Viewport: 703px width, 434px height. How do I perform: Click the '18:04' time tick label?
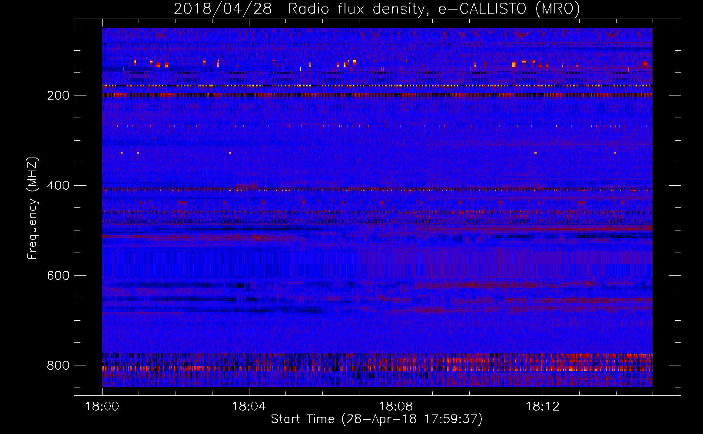[x=249, y=407]
